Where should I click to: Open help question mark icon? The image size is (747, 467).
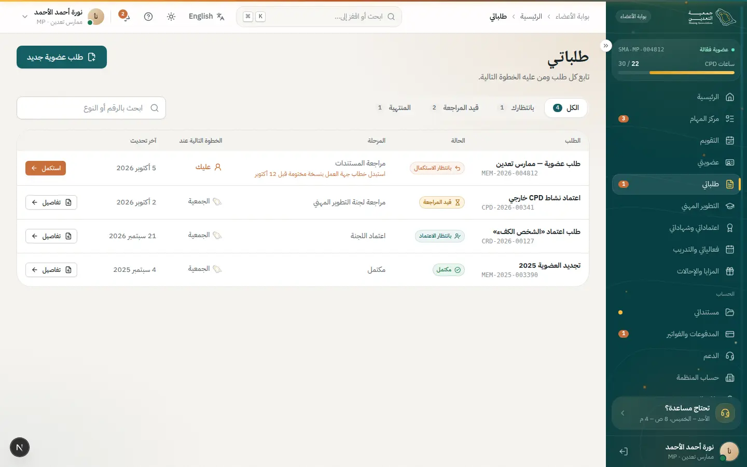tap(148, 17)
